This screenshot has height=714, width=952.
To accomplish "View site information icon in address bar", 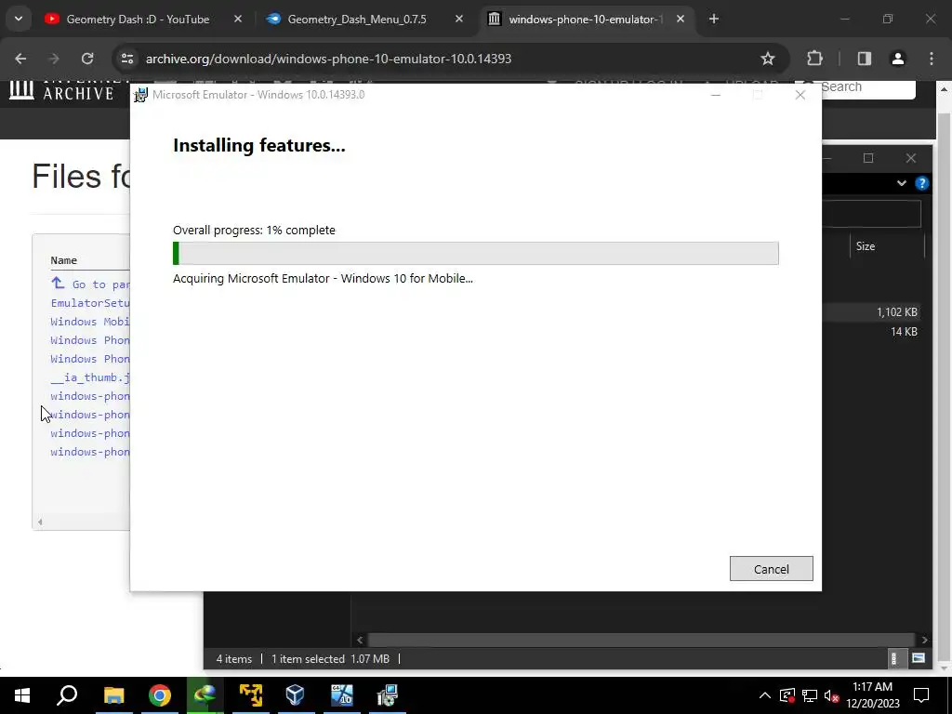I will pos(126,59).
